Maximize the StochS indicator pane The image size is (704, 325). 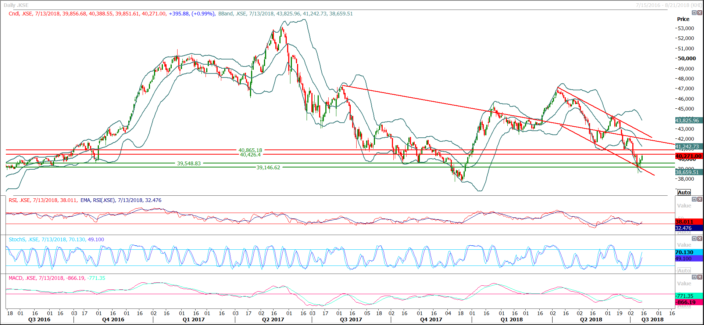tap(694, 239)
